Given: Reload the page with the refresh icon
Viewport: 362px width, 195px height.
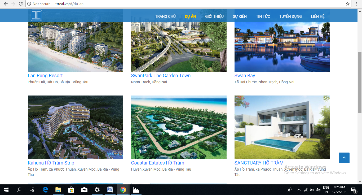Looking at the screenshot, I should coord(21,4).
